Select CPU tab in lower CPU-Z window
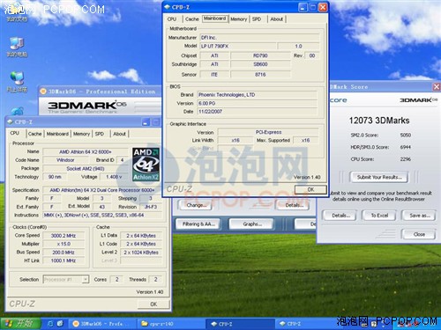Screen dimensions: 441x330 coord(15,133)
